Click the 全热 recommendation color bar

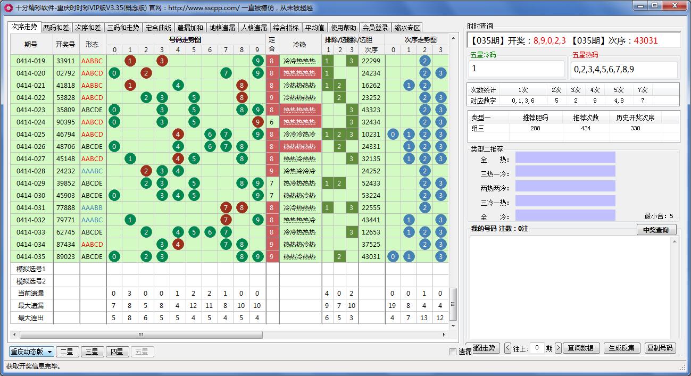click(565, 157)
